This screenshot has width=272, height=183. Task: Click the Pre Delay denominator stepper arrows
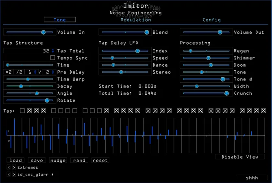coord(53,72)
